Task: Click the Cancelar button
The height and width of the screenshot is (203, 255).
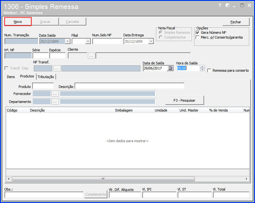Action: (73, 22)
